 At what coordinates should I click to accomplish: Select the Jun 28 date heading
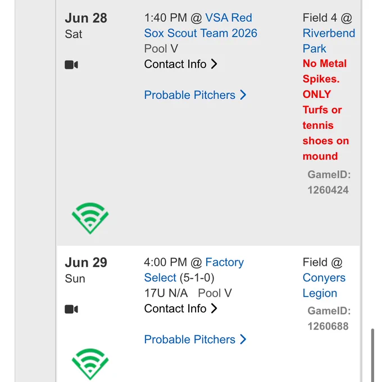pos(86,18)
